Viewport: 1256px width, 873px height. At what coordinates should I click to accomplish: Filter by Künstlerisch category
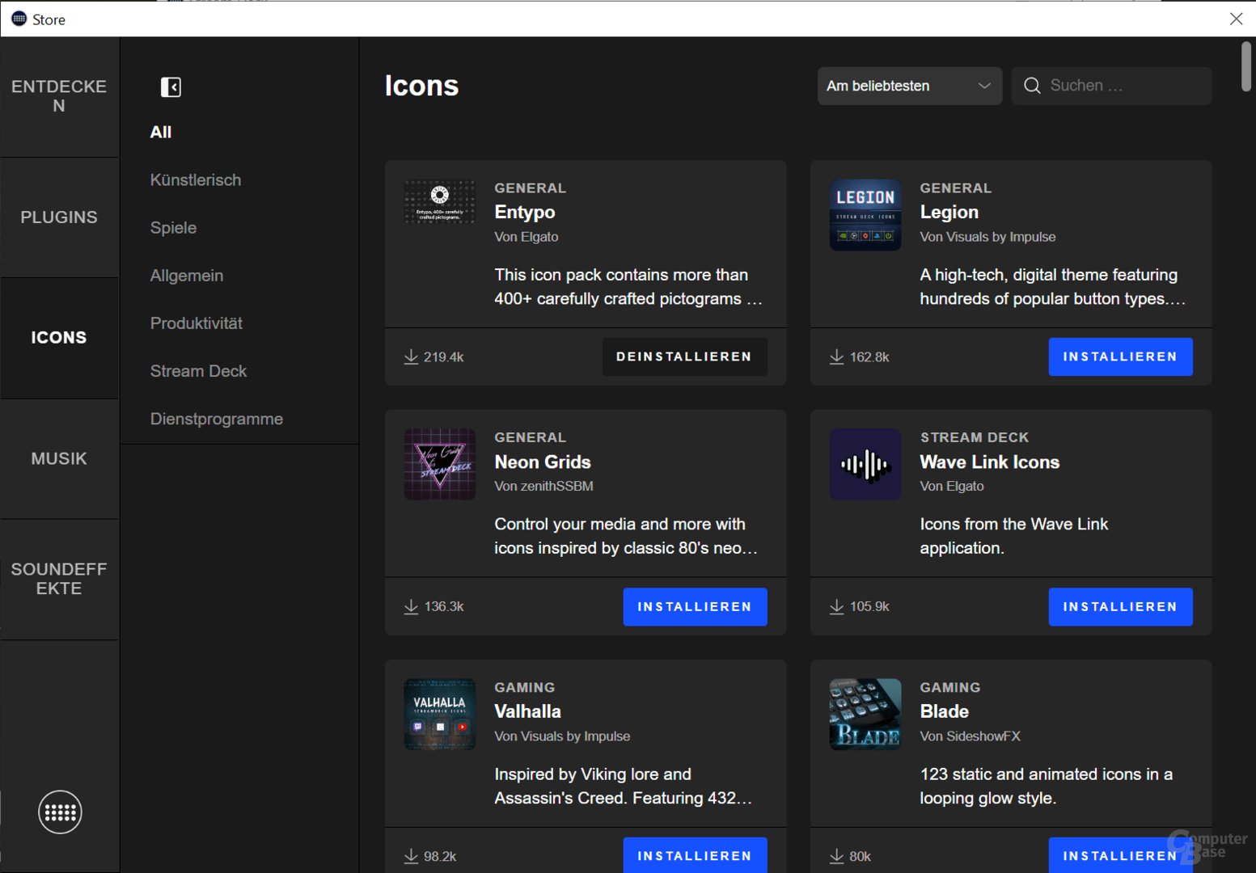(x=196, y=179)
